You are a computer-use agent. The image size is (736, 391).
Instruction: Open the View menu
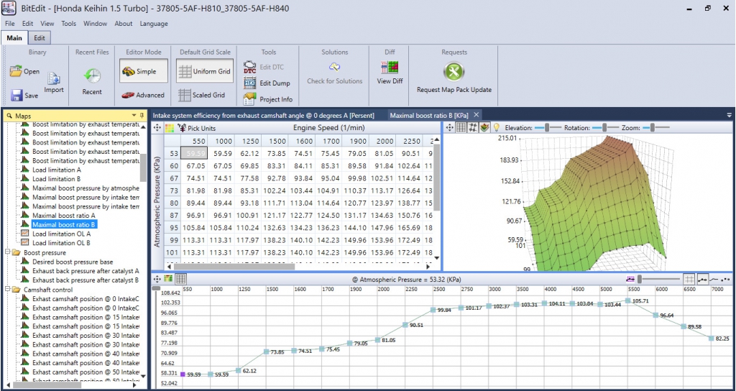click(47, 24)
